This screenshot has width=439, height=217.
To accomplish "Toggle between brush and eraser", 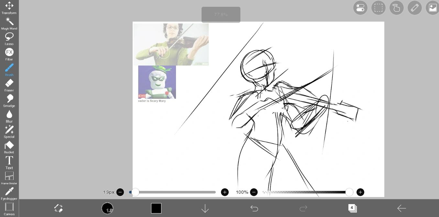I will tap(59, 208).
